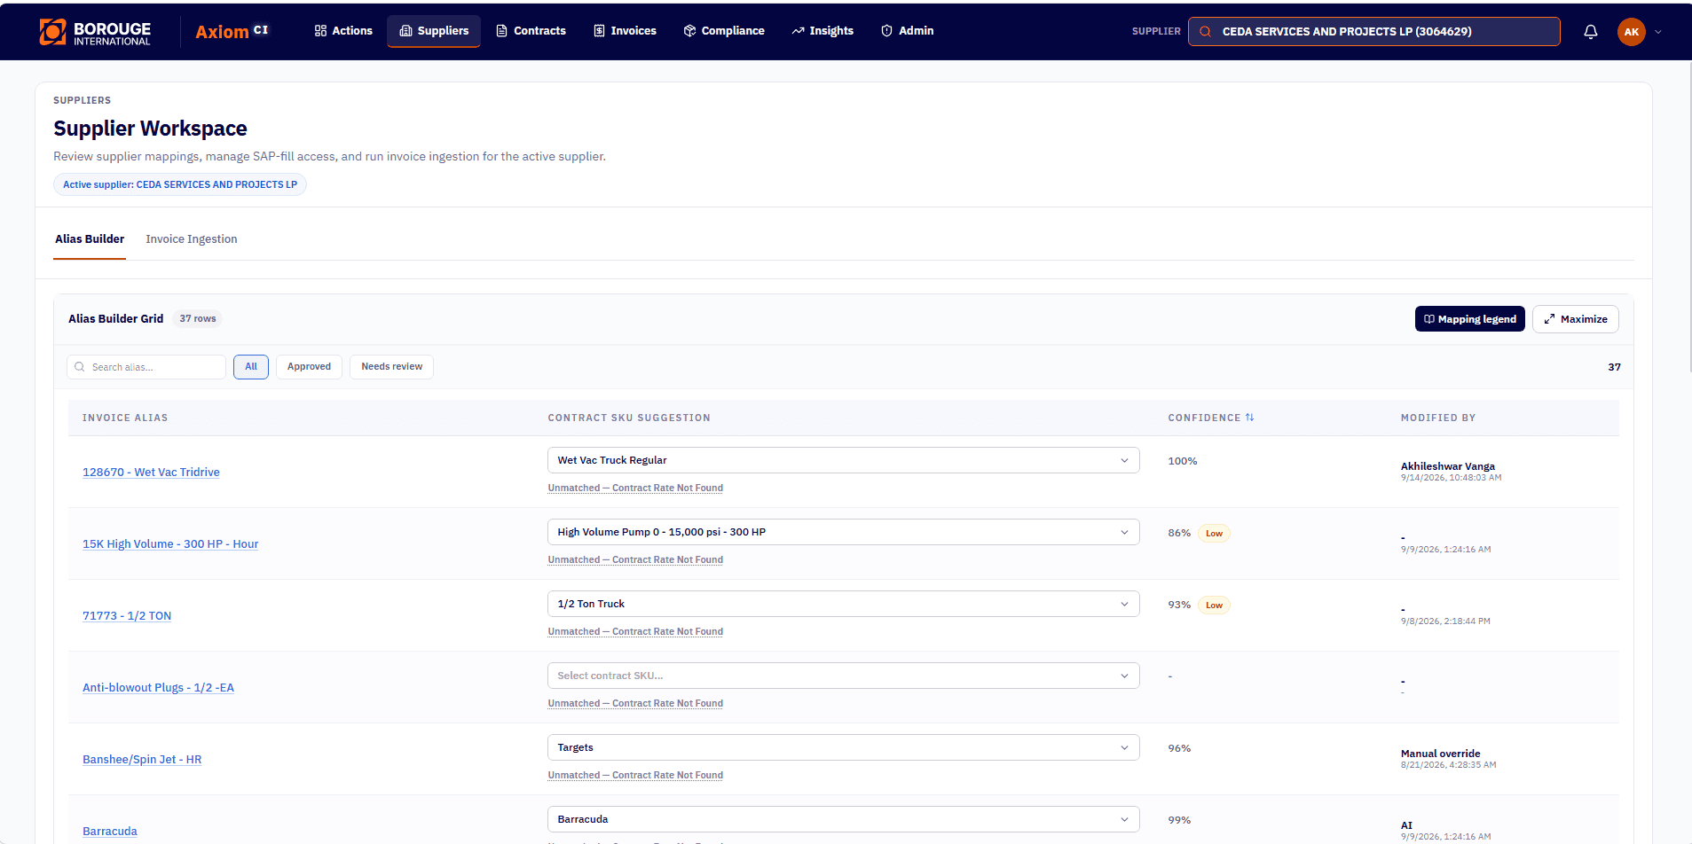
Task: Switch to the Invoice Ingestion tab
Action: tap(192, 239)
